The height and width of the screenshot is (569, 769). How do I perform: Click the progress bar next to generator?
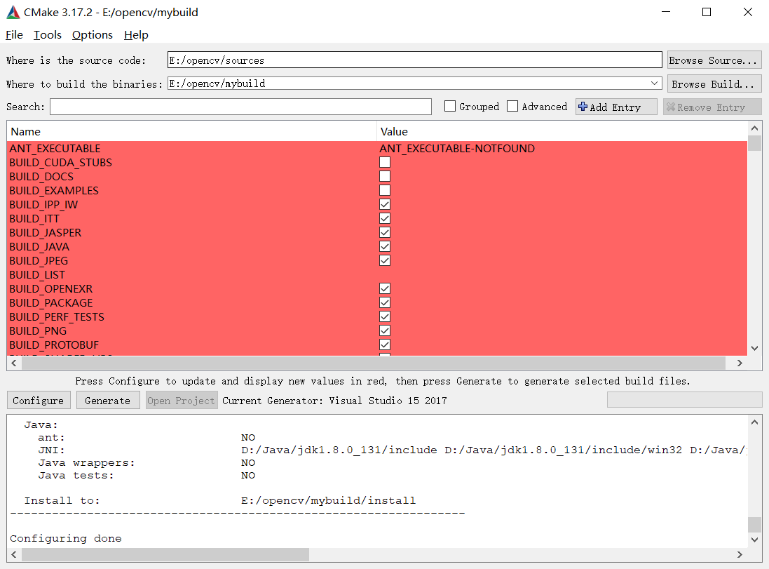(685, 400)
